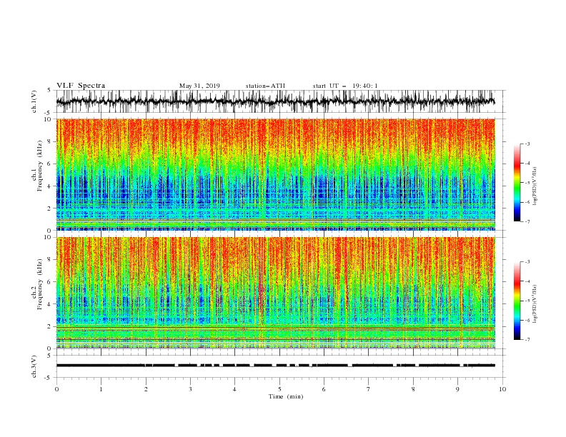The width and height of the screenshot is (566, 437).
Task: Select the "-7" label on ch.2 colour bar
Action: coord(527,340)
